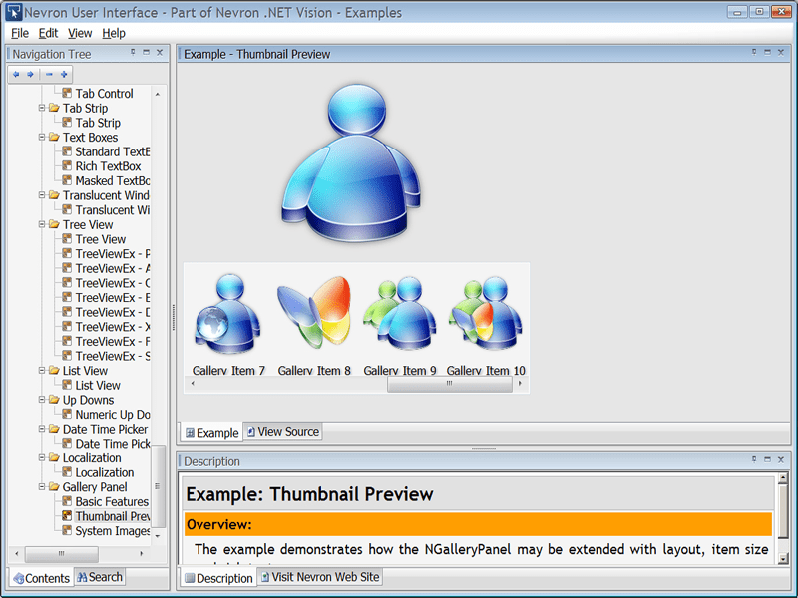Click the gallery horizontal scrollbar
798x598 pixels.
coord(449,383)
